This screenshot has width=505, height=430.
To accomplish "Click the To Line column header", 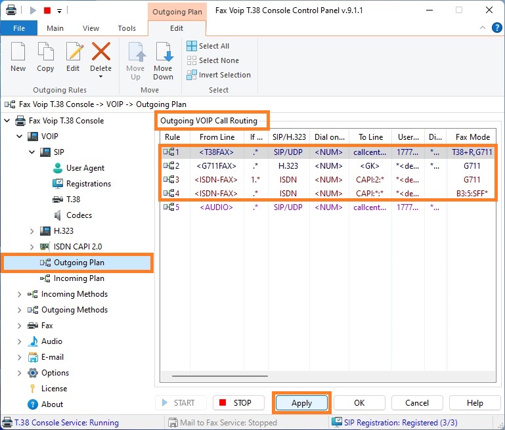I will pyautogui.click(x=370, y=137).
